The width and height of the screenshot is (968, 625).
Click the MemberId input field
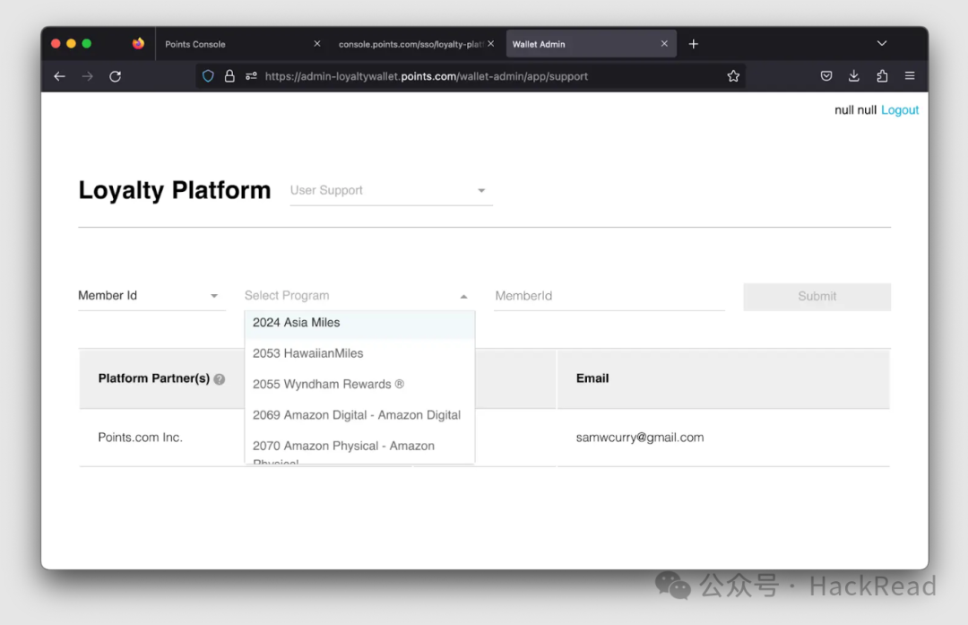[x=609, y=296]
